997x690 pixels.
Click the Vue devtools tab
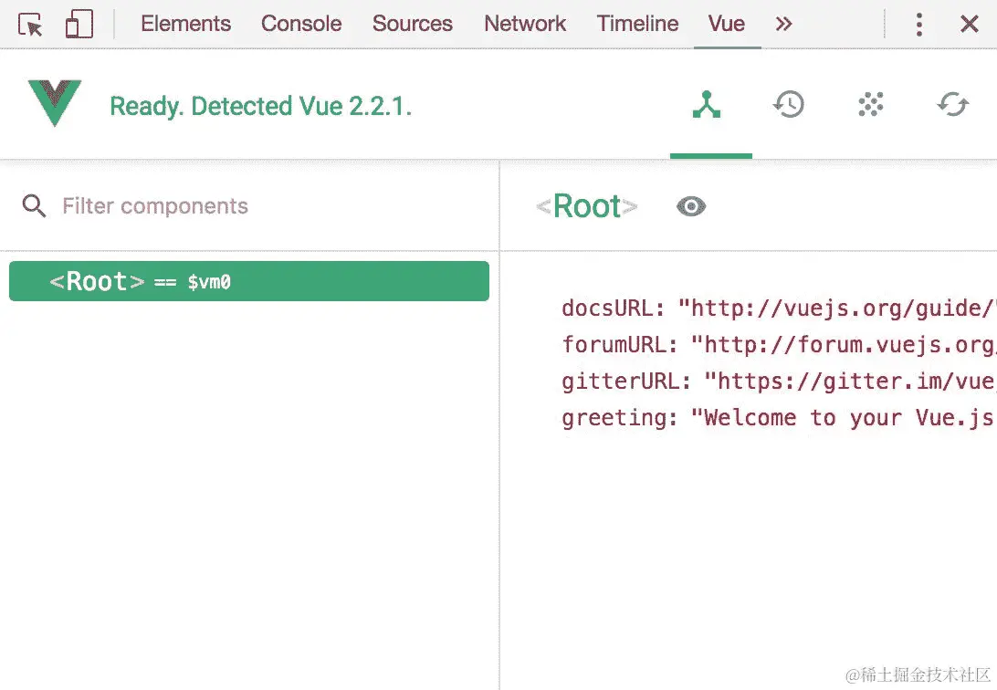[x=727, y=24]
